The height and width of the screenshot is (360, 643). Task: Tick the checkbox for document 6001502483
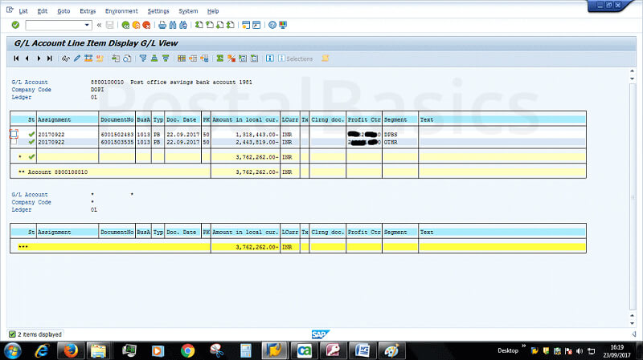[14, 133]
